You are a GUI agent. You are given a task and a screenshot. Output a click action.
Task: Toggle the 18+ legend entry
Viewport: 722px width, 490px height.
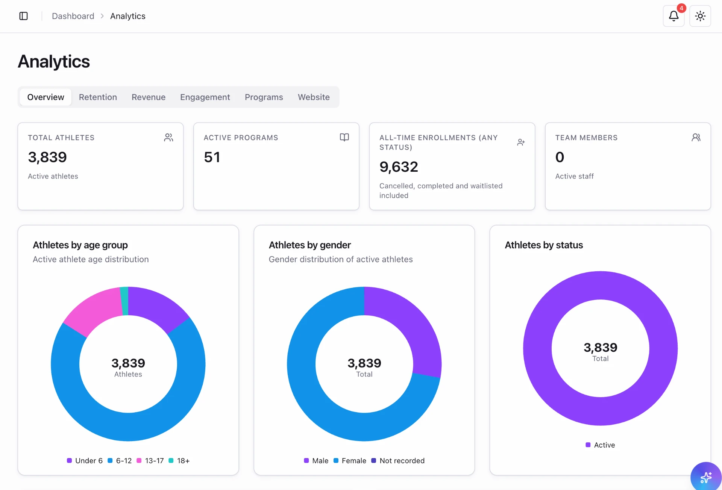pos(179,461)
